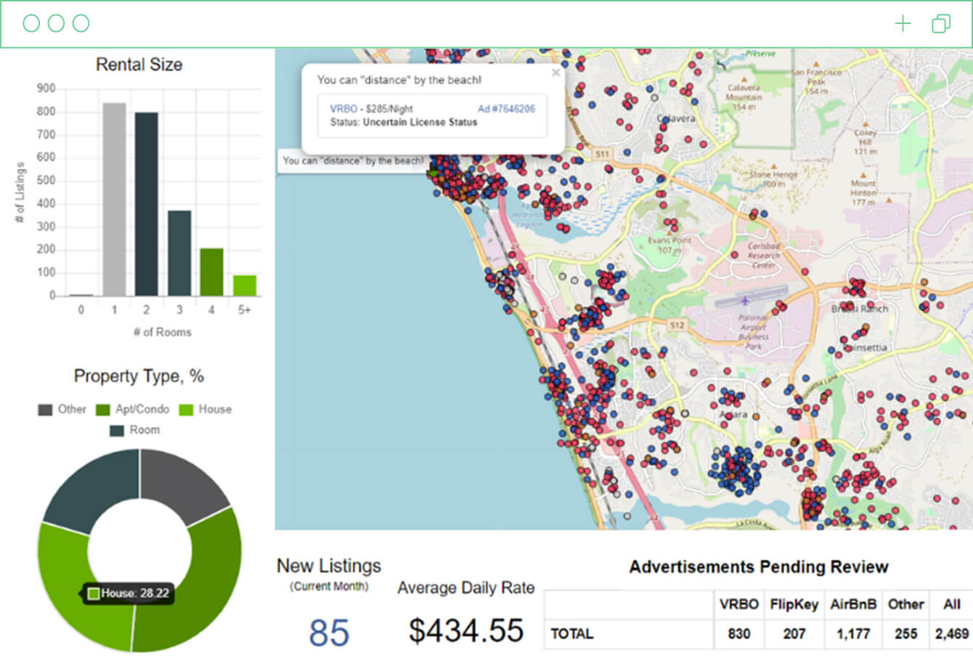The image size is (973, 666).
Task: Click the 3-room bar in Rental Size chart
Action: [x=179, y=253]
